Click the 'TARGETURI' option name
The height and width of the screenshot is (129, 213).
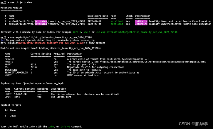click(x=11, y=70)
